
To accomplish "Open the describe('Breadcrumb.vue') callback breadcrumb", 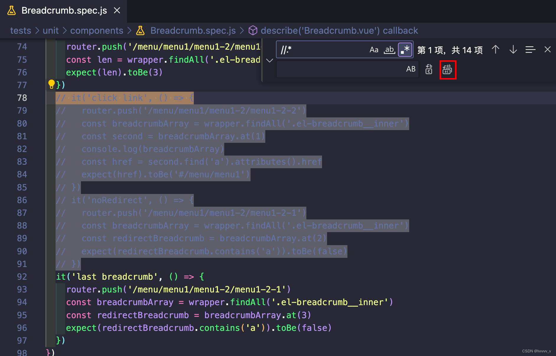I will click(339, 30).
